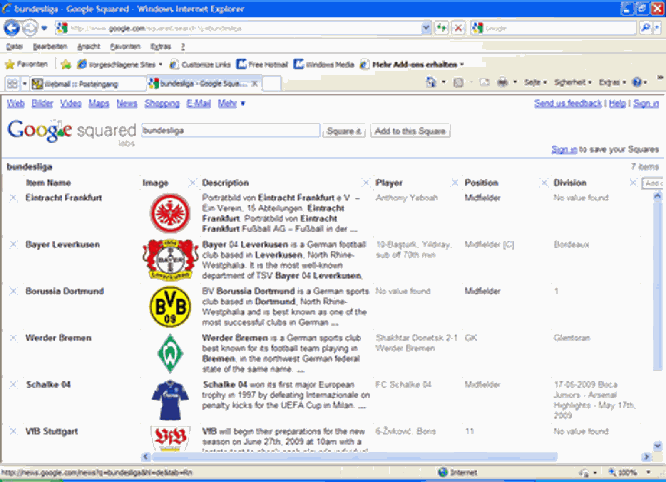Click the Bilder link
666x482 pixels.
[42, 104]
